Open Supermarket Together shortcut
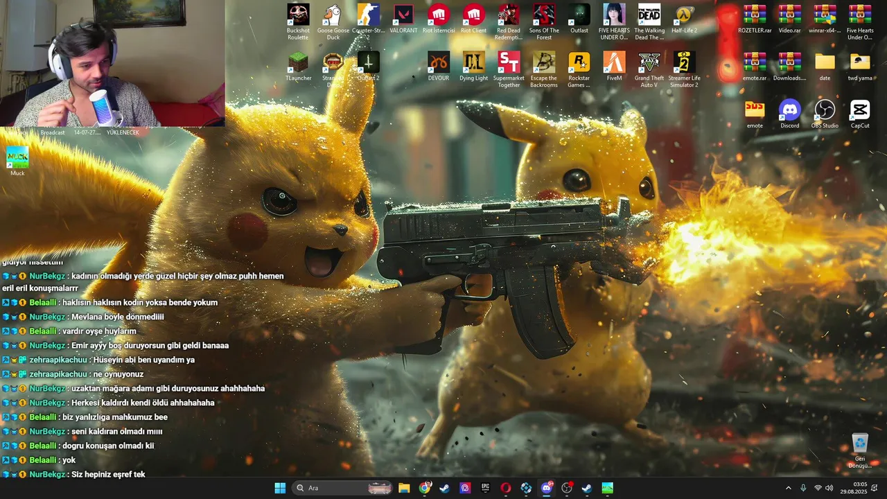Viewport: 887px width, 499px height. point(509,69)
